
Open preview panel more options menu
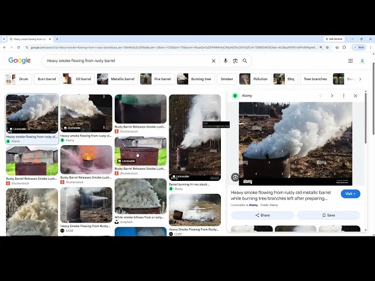click(x=344, y=95)
